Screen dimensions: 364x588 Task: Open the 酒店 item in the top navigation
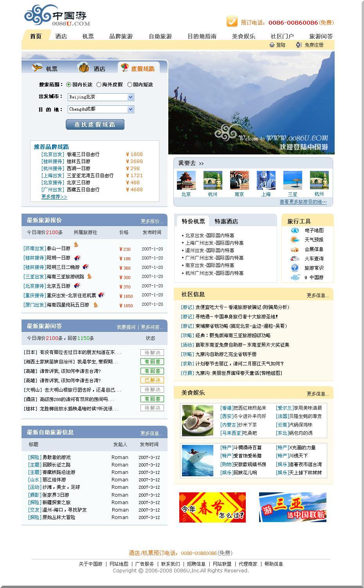coord(61,36)
